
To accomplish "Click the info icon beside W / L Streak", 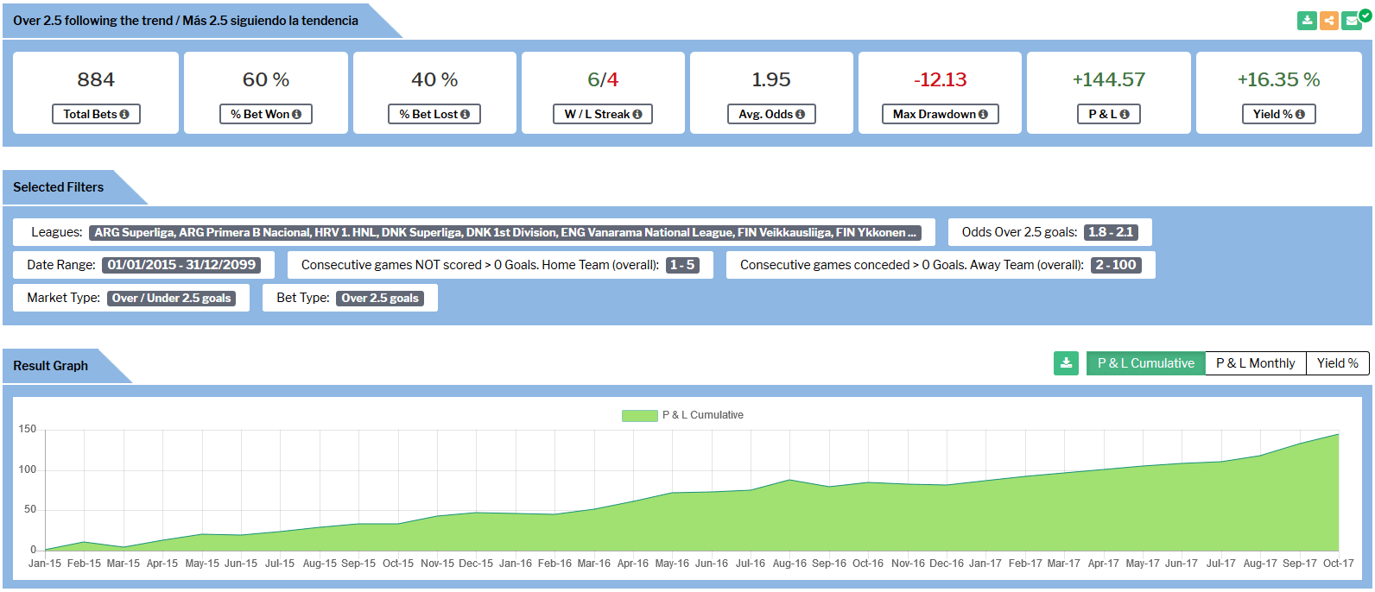I will point(637,115).
